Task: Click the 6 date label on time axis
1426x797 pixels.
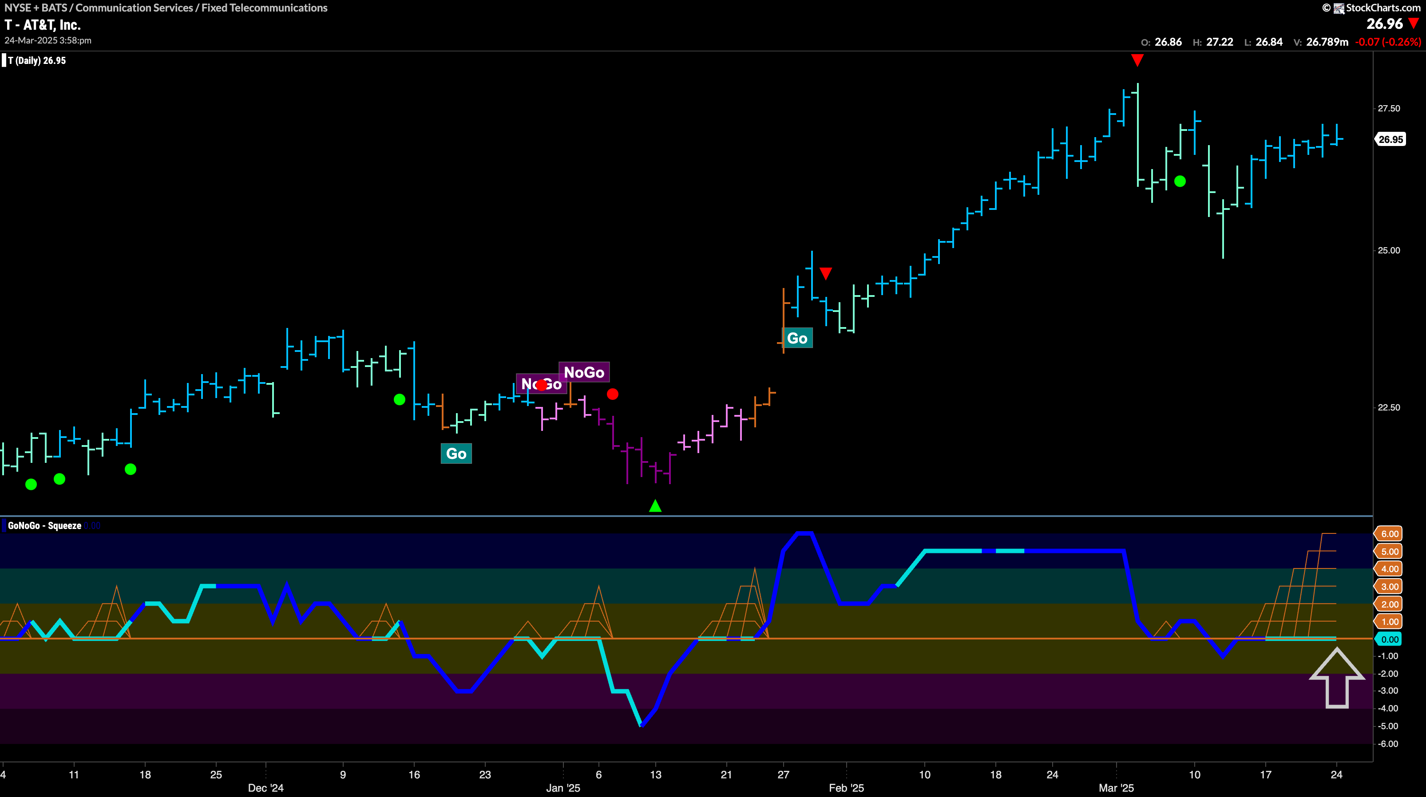Action: coord(598,774)
